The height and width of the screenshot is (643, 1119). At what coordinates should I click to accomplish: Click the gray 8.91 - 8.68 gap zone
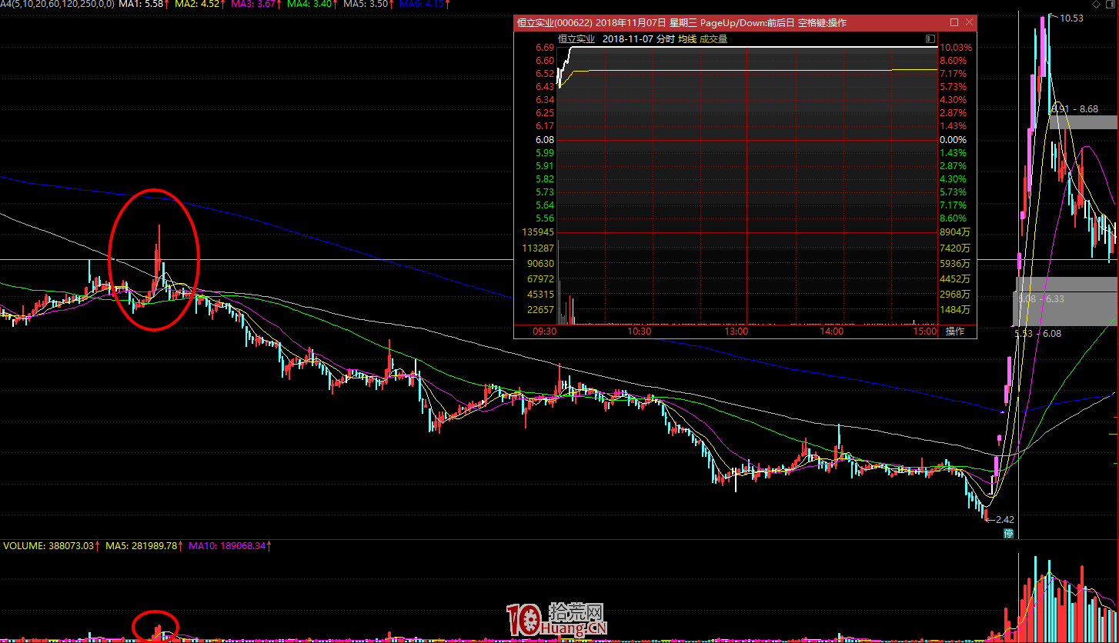pyautogui.click(x=1083, y=122)
